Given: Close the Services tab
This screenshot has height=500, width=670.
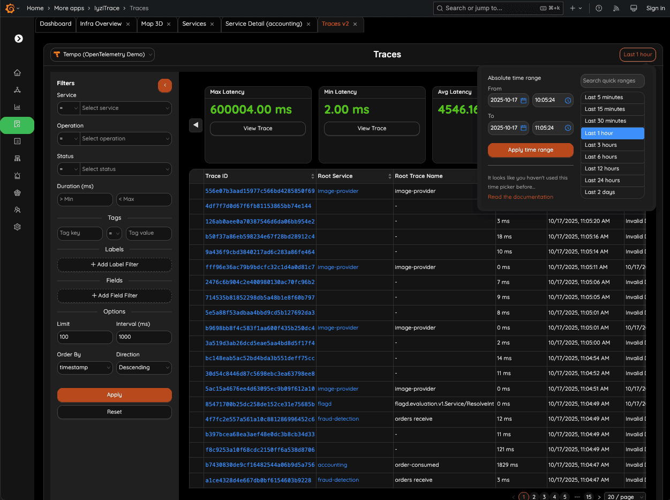Looking at the screenshot, I should (x=212, y=24).
